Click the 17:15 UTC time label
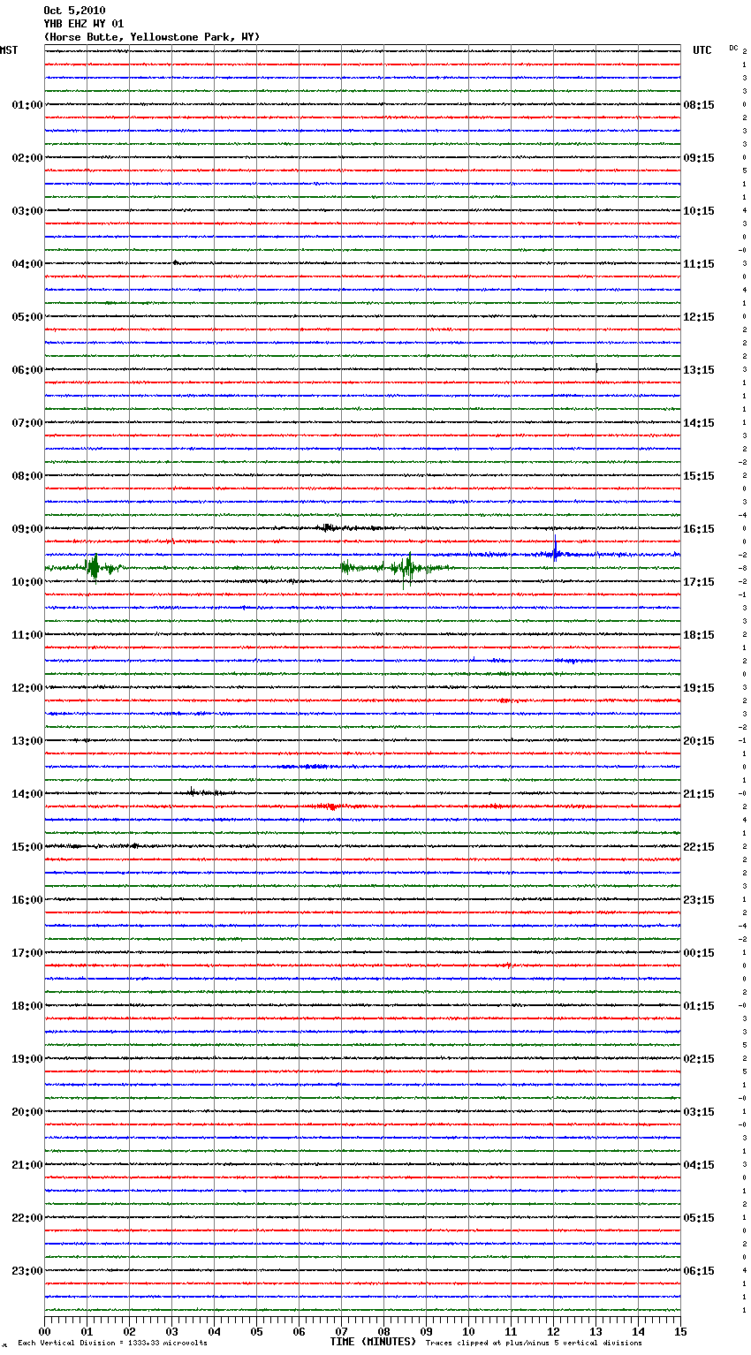The image size is (751, 1355). pyautogui.click(x=699, y=582)
